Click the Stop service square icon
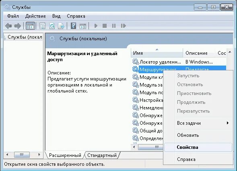Image resolution: width=237 pixels, height=171 pixels. point(105,26)
